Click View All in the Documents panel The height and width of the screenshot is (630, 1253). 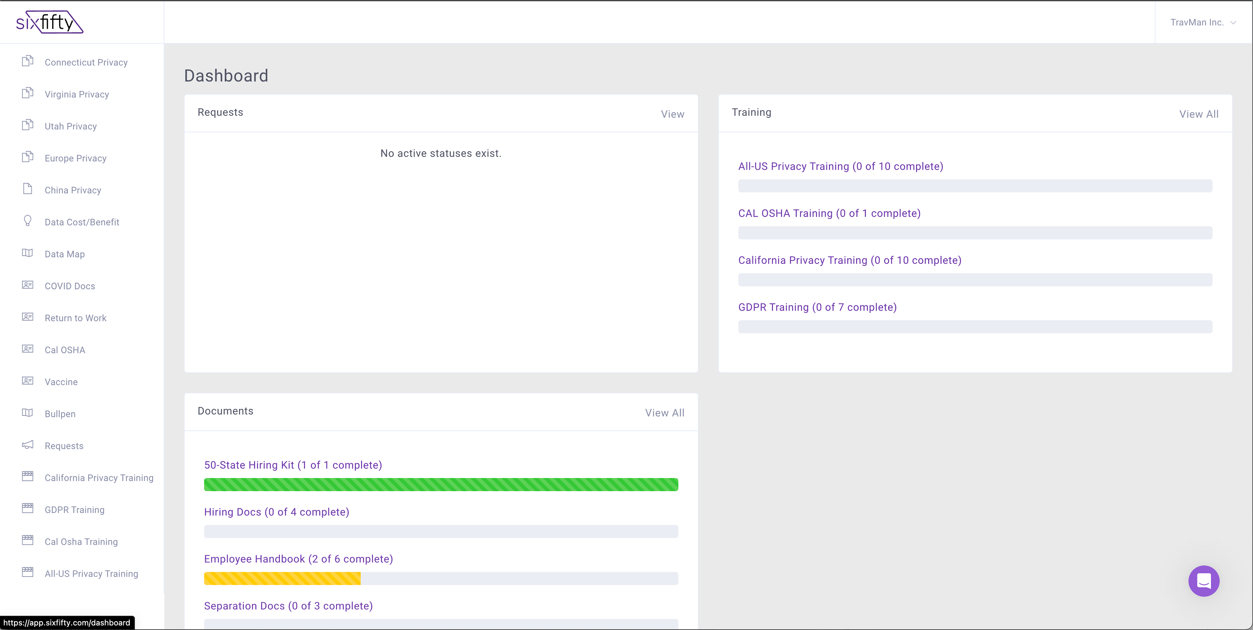(664, 413)
